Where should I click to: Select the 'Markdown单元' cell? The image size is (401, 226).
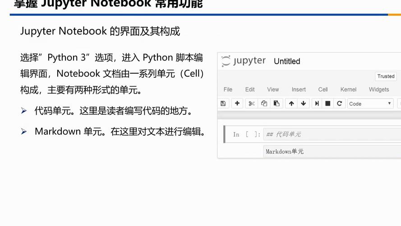pyautogui.click(x=332, y=151)
